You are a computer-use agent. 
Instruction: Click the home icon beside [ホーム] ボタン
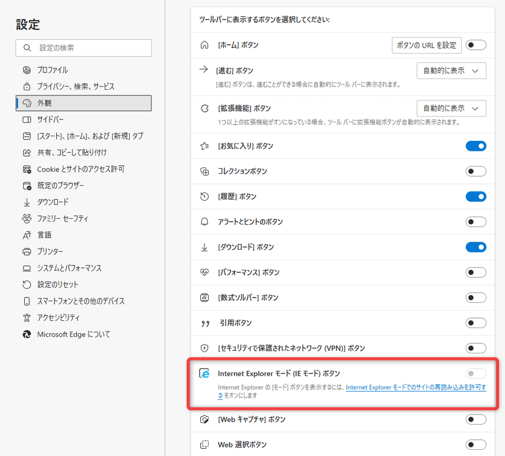tap(204, 45)
